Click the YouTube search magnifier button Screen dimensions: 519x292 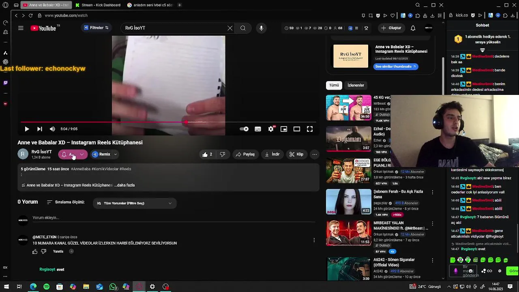(243, 28)
